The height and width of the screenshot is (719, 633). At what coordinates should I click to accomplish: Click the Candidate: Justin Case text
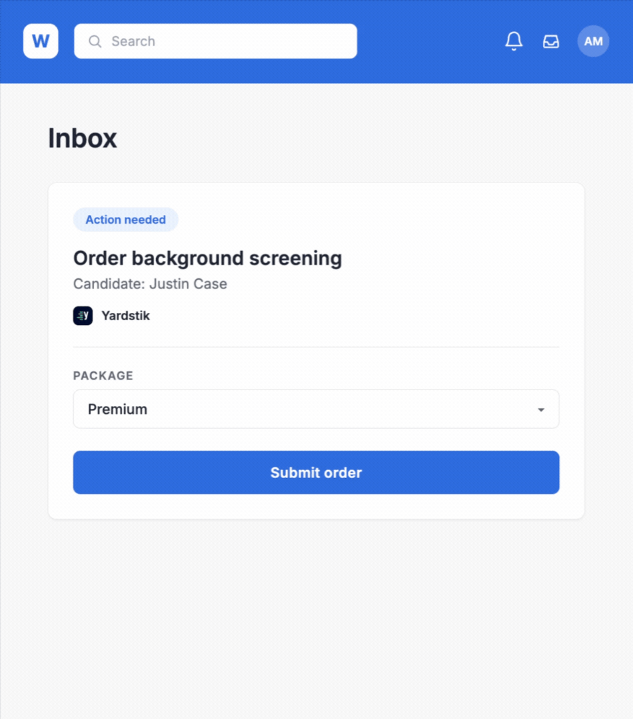150,284
